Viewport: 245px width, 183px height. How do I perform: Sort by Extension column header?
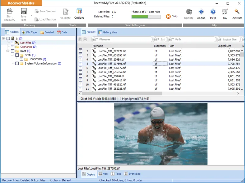[160, 46]
